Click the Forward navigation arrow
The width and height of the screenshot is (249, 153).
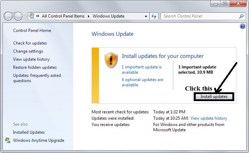pyautogui.click(x=18, y=16)
